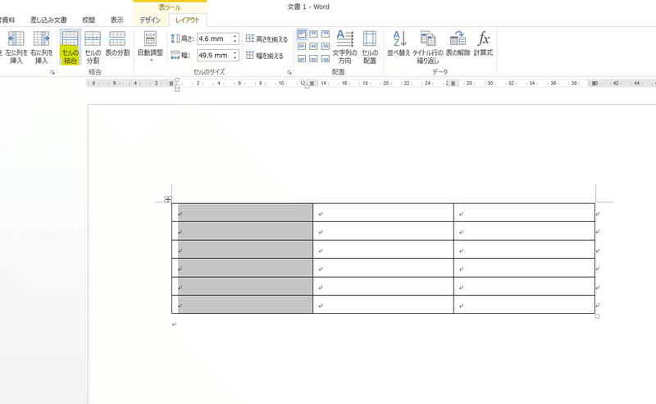Click the first-line indent marker on the ruler

pos(177,79)
